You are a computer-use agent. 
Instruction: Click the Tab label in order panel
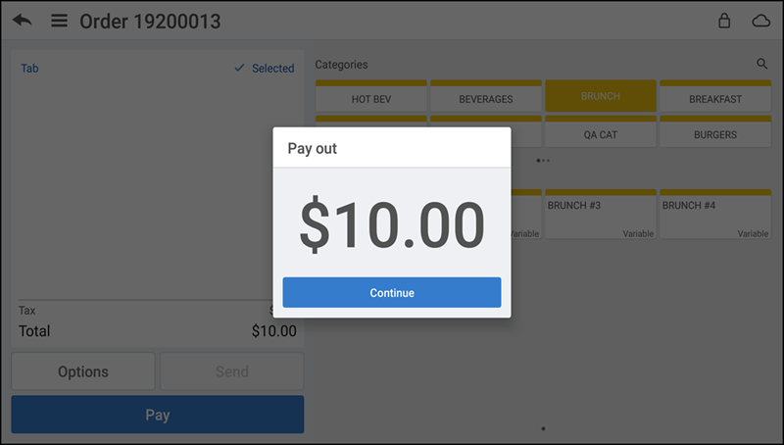tap(29, 68)
